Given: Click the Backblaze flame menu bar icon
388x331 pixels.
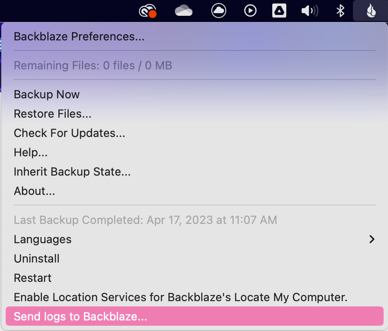Looking at the screenshot, I should [x=371, y=11].
